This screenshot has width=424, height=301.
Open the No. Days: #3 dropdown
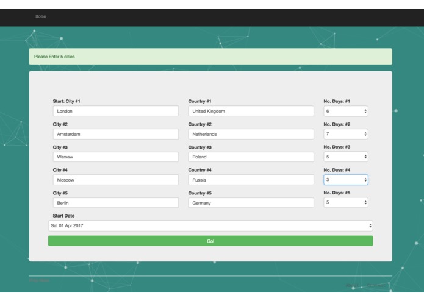346,157
